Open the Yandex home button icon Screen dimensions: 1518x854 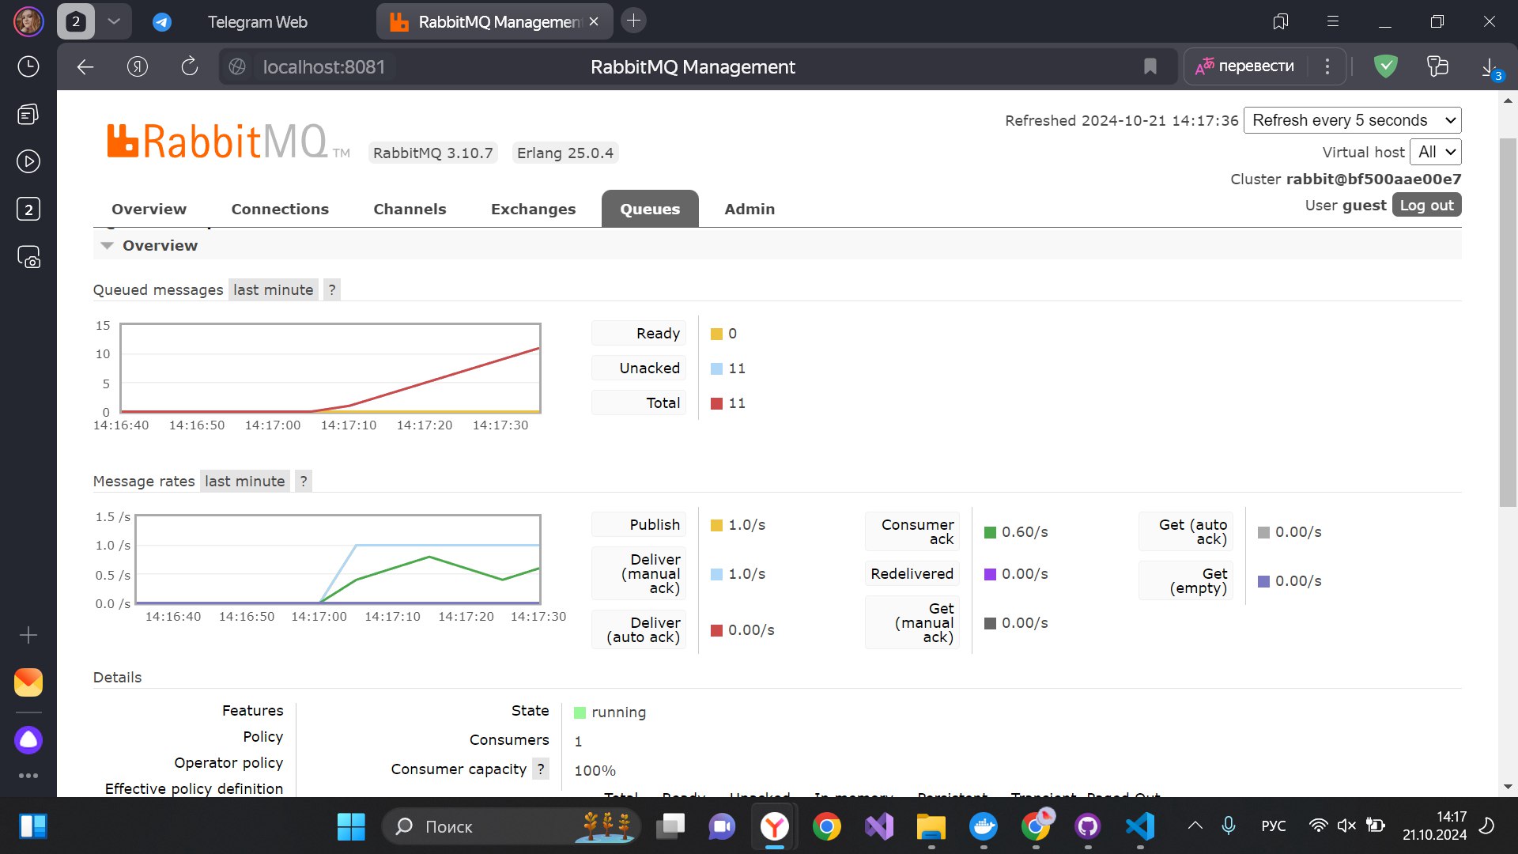[x=138, y=67]
